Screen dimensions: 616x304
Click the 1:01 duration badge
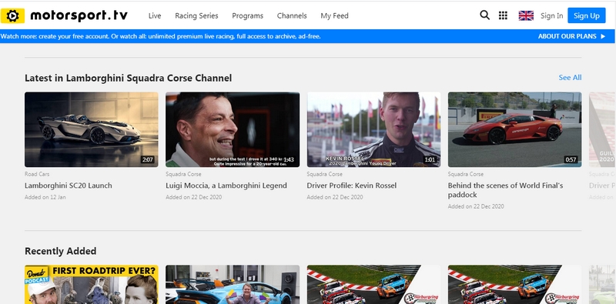(x=430, y=159)
